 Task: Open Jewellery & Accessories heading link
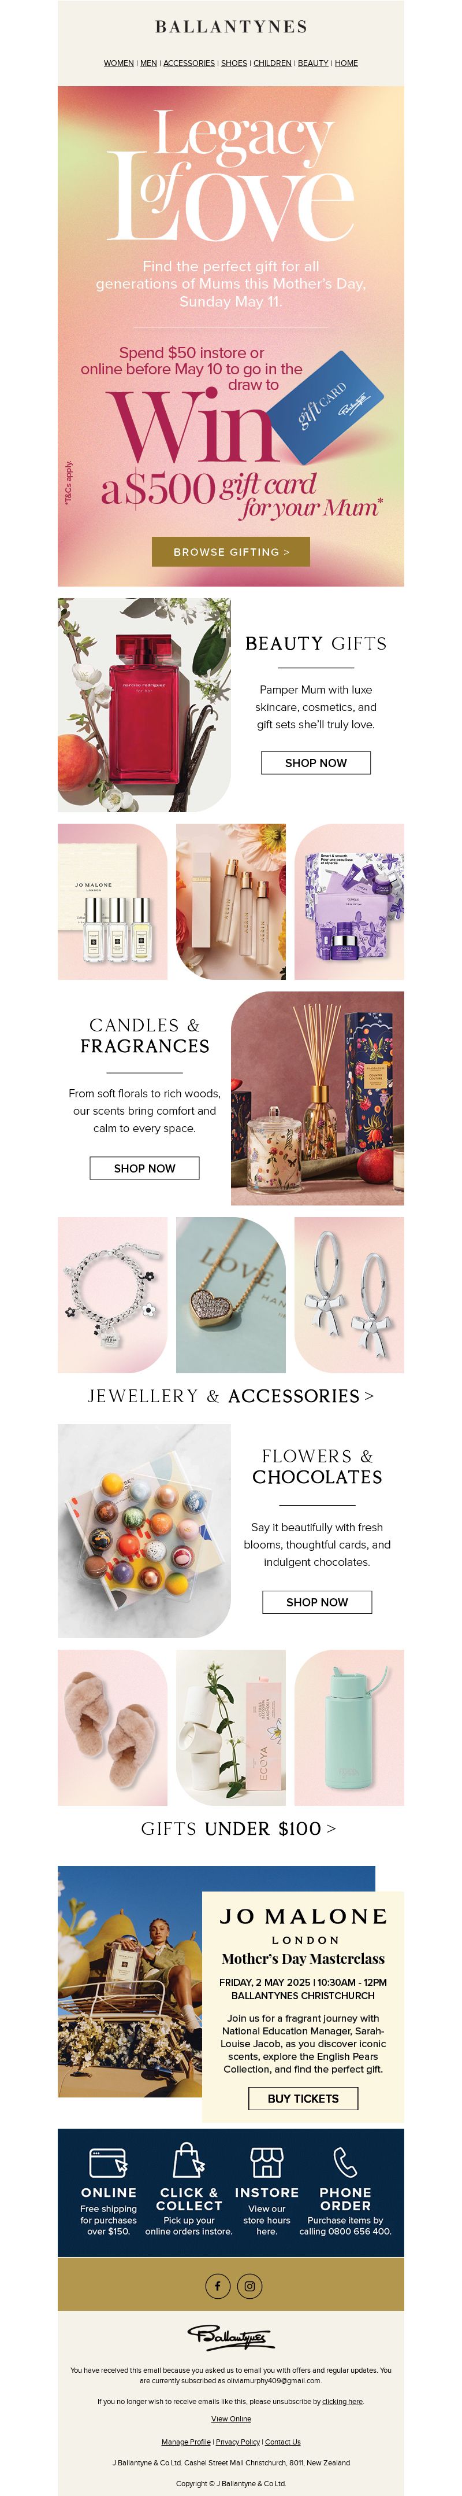pos(231,1395)
